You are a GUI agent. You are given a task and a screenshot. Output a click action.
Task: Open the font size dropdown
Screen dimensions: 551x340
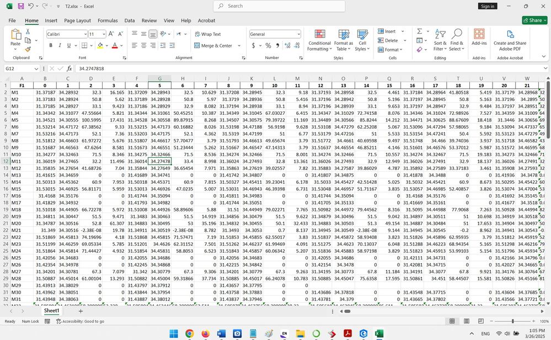point(104,34)
